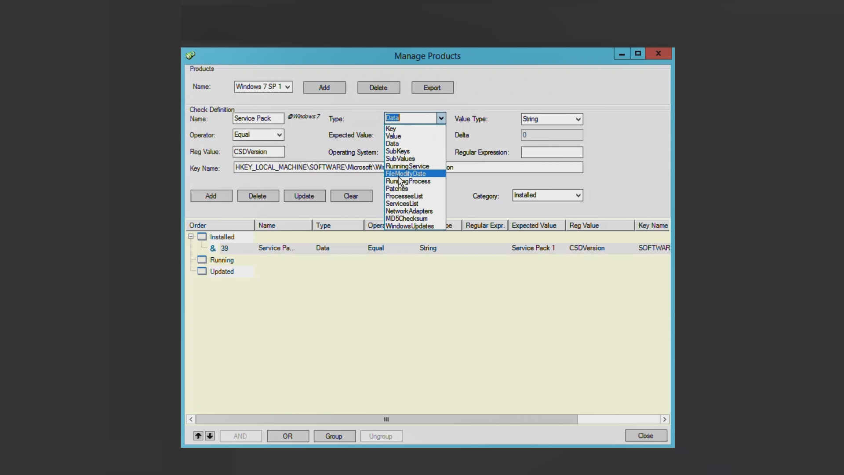Click the Group icon at bottom toolbar
Image resolution: width=844 pixels, height=475 pixels.
pos(333,436)
